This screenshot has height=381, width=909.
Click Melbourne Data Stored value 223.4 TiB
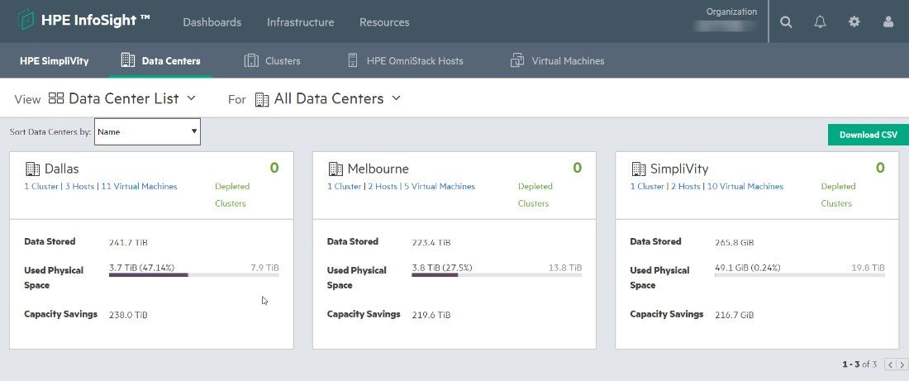tap(431, 242)
